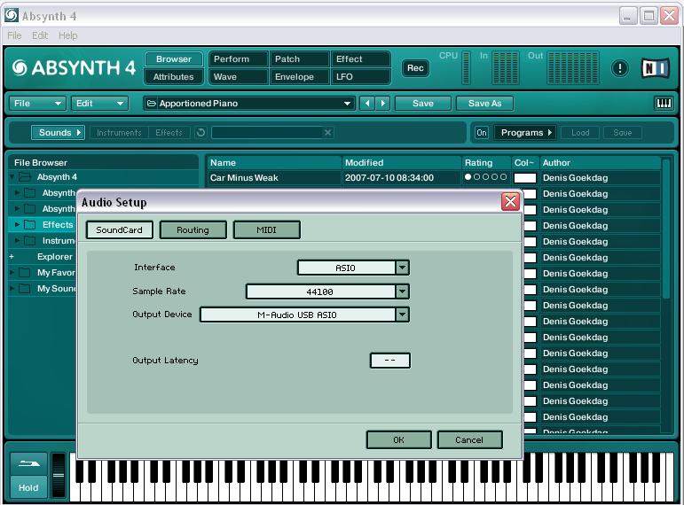Click the Absynth spiral logo in the header

tap(20, 67)
